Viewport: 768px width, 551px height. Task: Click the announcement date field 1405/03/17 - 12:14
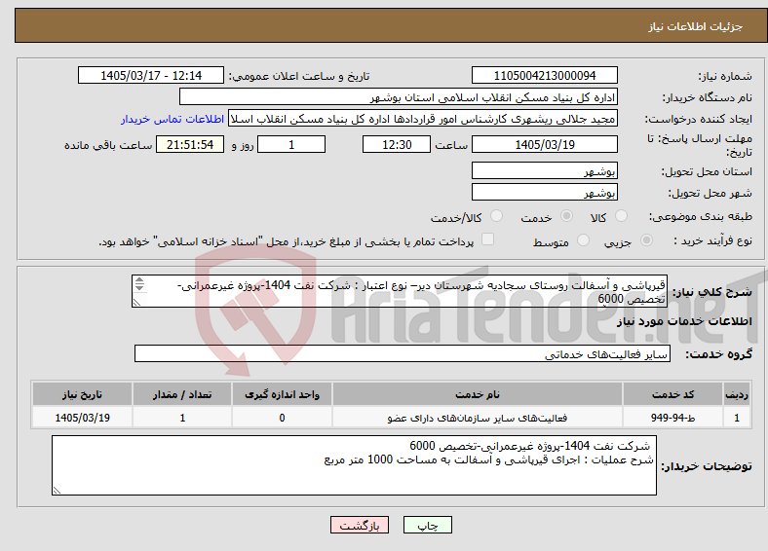(x=151, y=75)
